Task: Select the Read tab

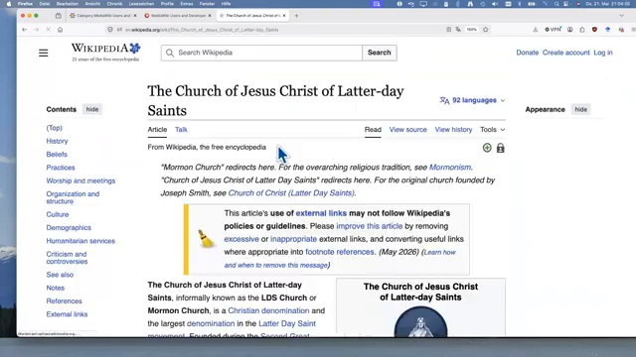Action: (x=373, y=130)
